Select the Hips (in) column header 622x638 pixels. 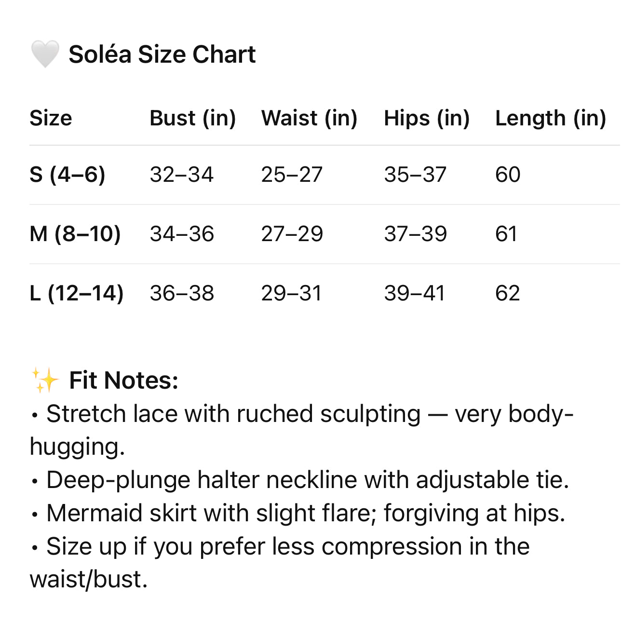click(426, 118)
